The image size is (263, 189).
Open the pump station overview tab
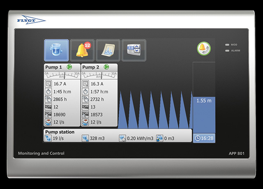tap(56, 50)
